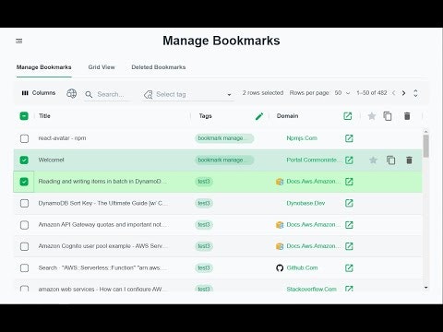Viewport: 443px width, 332px height.
Task: Click the Dynobase.Dev domain link
Action: coord(305,203)
